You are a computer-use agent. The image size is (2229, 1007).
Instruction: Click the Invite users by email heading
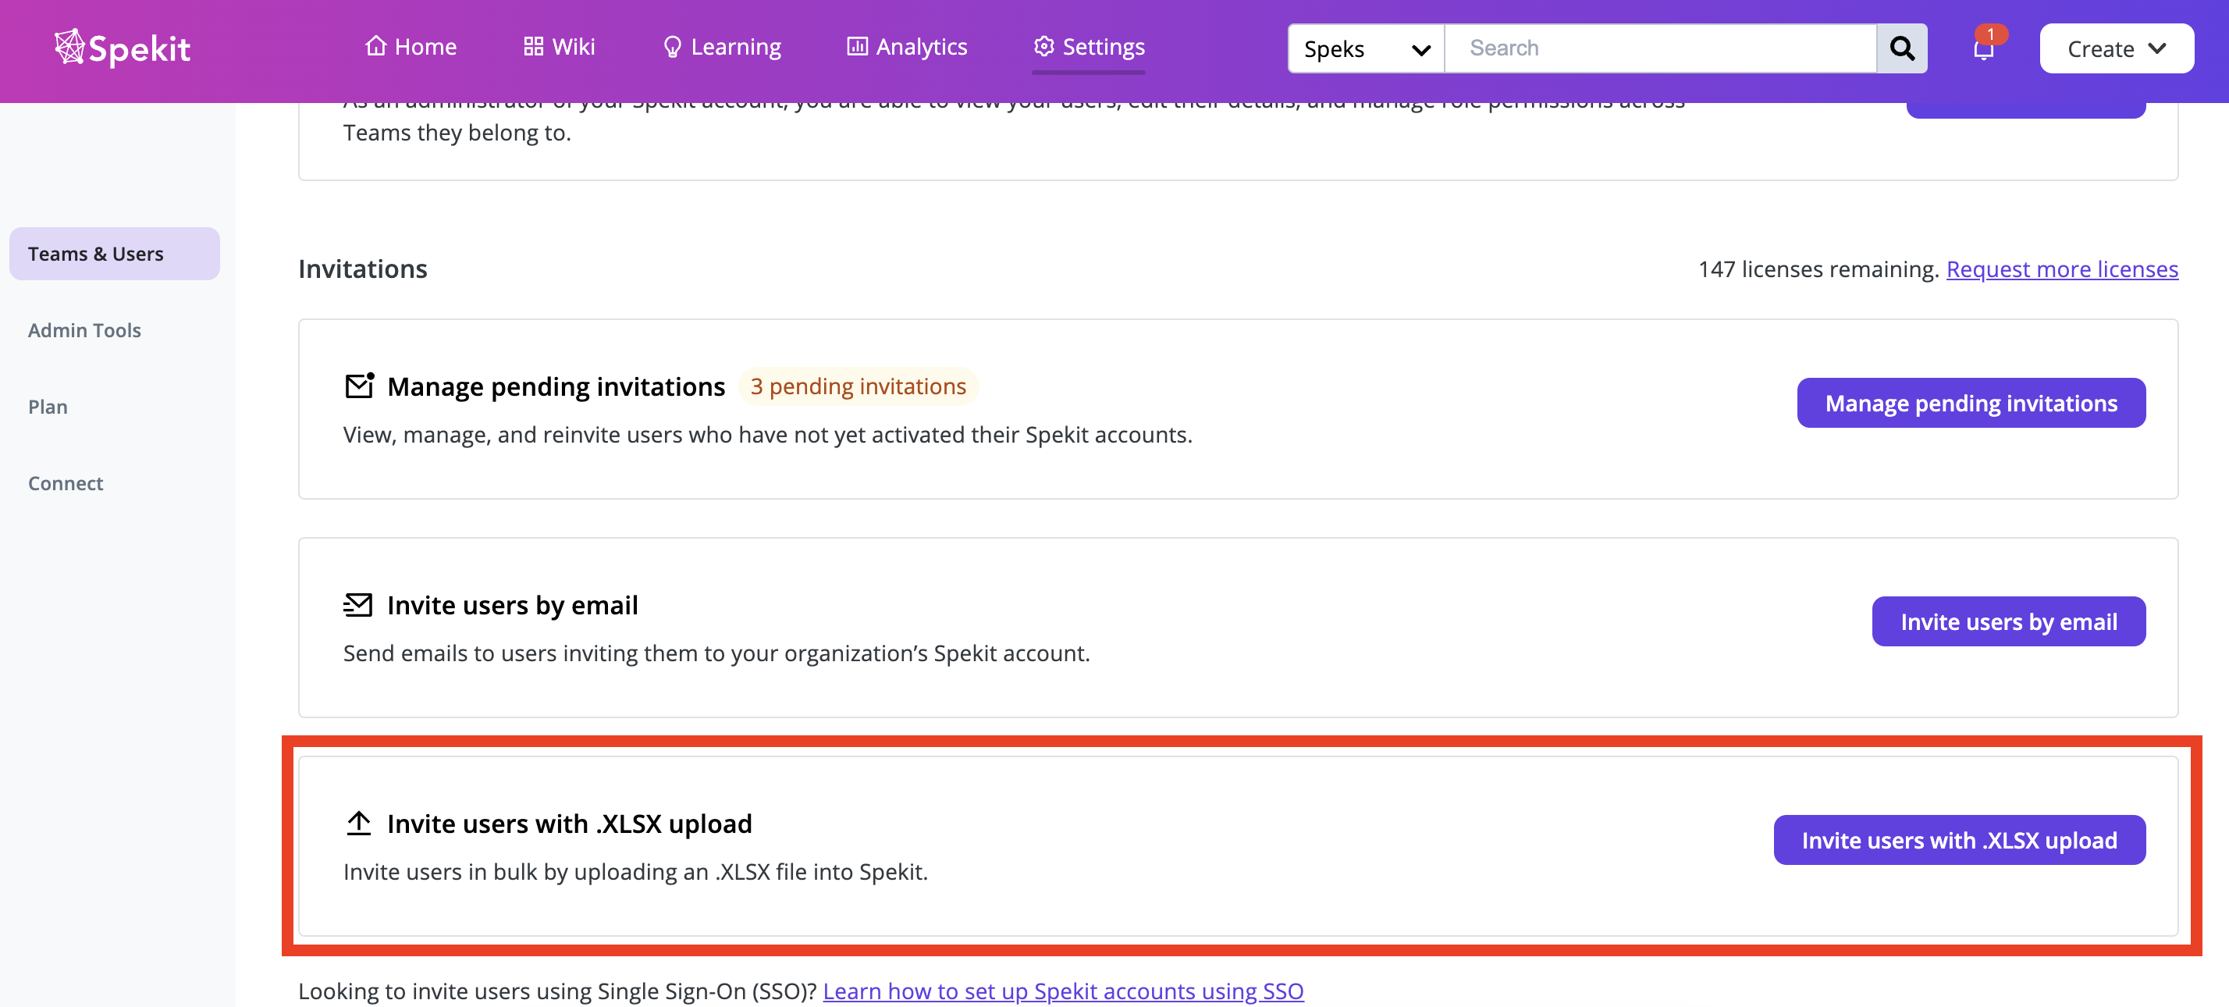[512, 606]
